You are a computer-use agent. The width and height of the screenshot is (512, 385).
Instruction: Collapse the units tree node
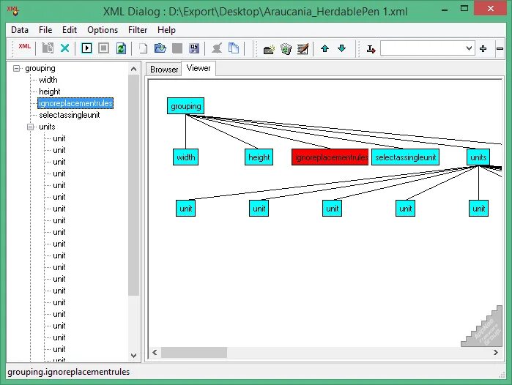point(30,127)
